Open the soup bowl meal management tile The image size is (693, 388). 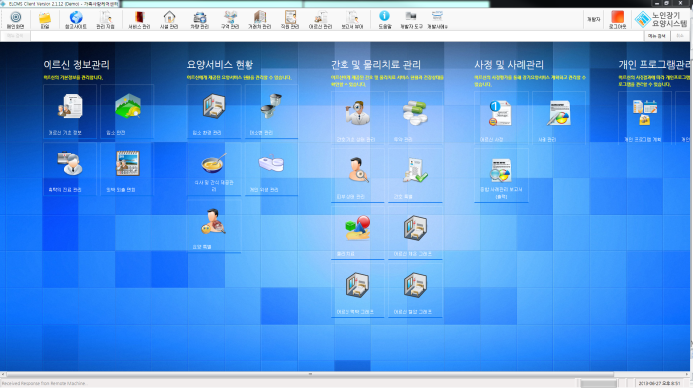(214, 169)
